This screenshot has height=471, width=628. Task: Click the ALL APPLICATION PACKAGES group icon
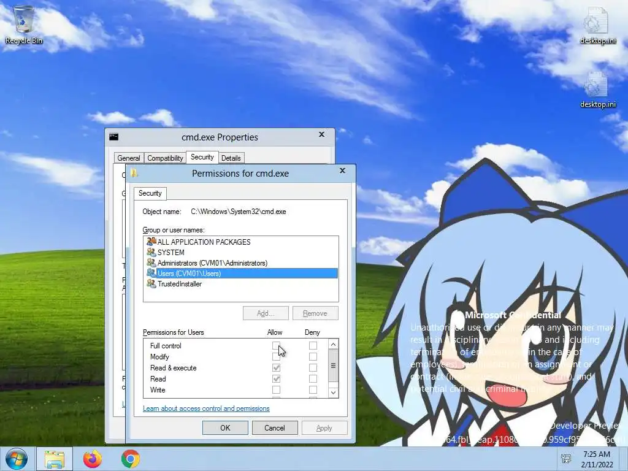click(151, 242)
